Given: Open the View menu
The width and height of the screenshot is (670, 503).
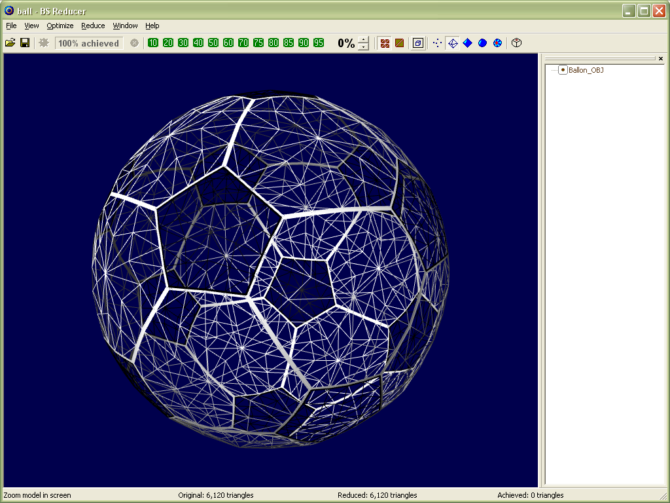Looking at the screenshot, I should click(x=31, y=26).
